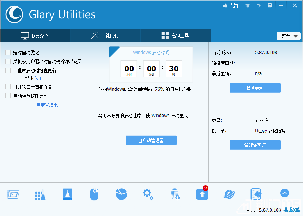This screenshot has width=303, height=216.
Task: Enable 打开深层清洁和修复 checkbox
Action: pyautogui.click(x=8, y=87)
